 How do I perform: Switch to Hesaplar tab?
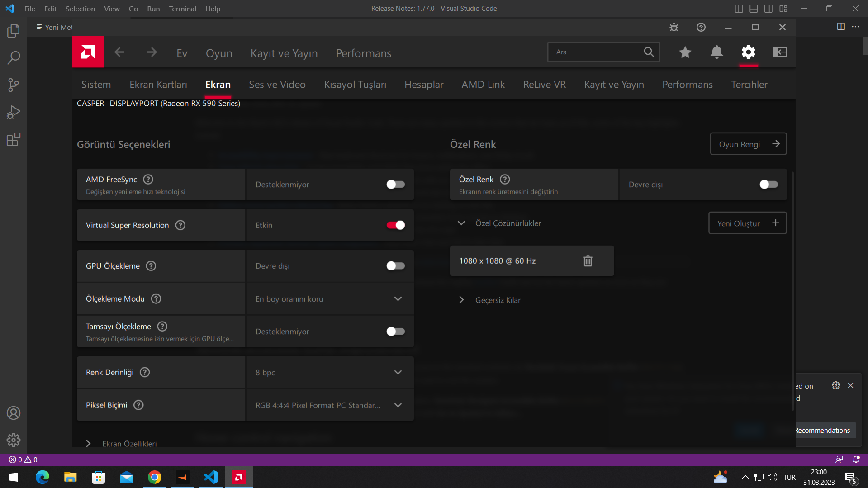(x=424, y=85)
